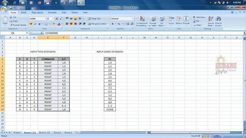Screen dimensions: 246x138
Task: Switch to Sheet2 worksheet tab
Action: point(57,133)
